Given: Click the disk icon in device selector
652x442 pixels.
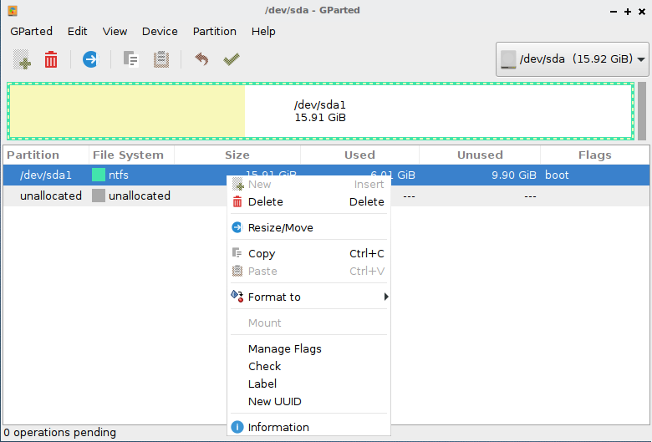Looking at the screenshot, I should (x=508, y=59).
